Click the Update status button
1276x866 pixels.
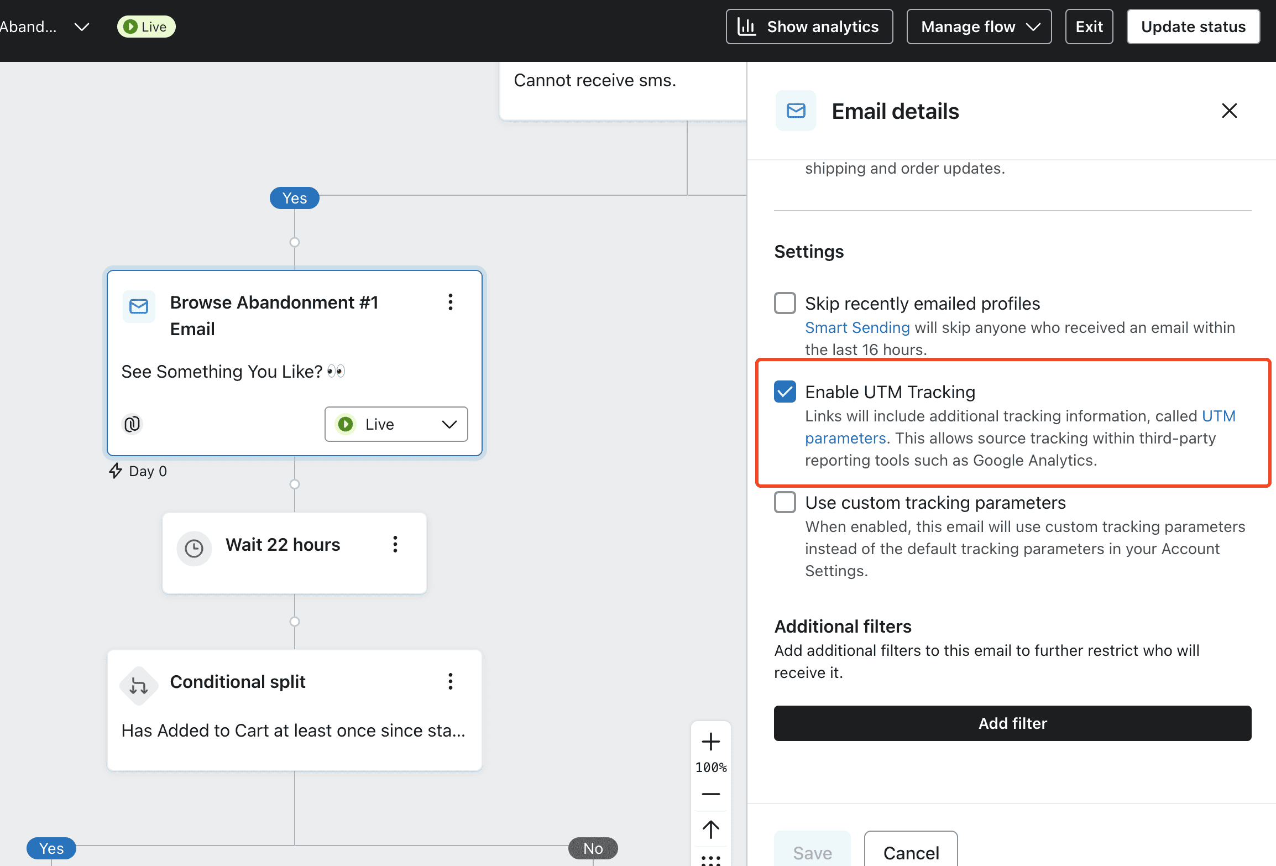[1193, 27]
